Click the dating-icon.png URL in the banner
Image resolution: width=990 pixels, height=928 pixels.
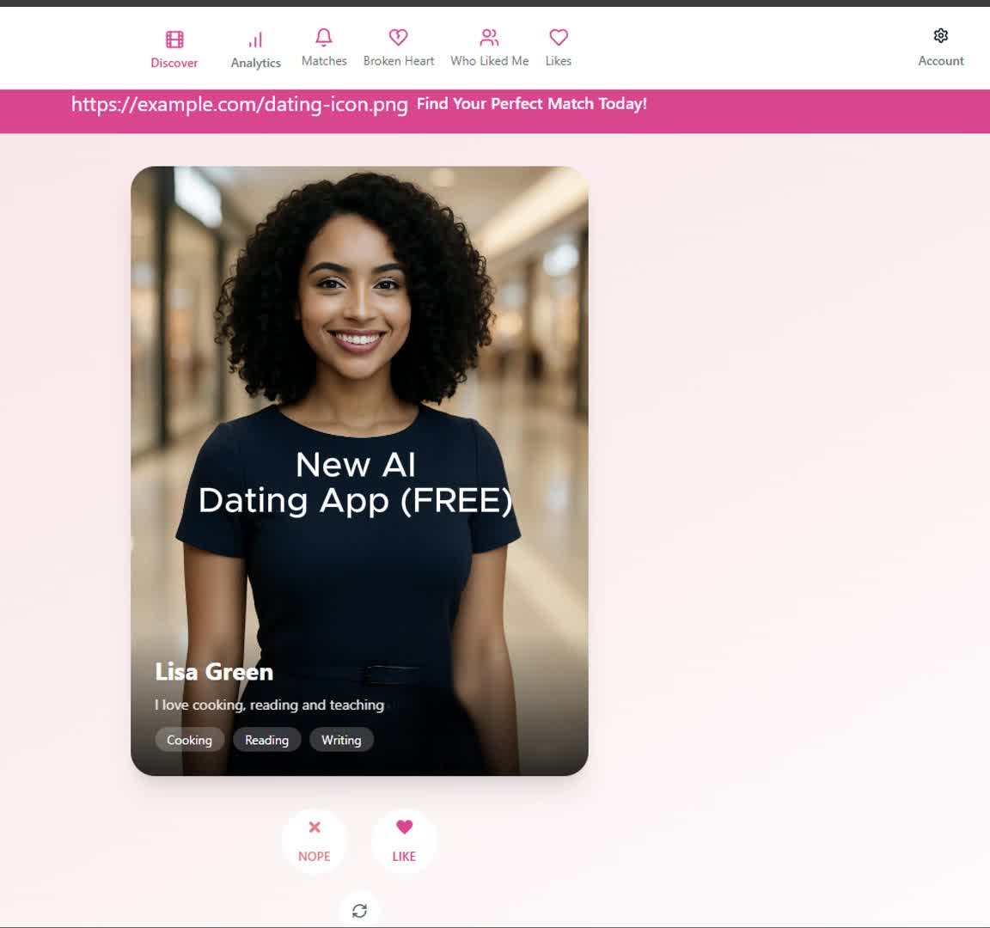tap(239, 105)
